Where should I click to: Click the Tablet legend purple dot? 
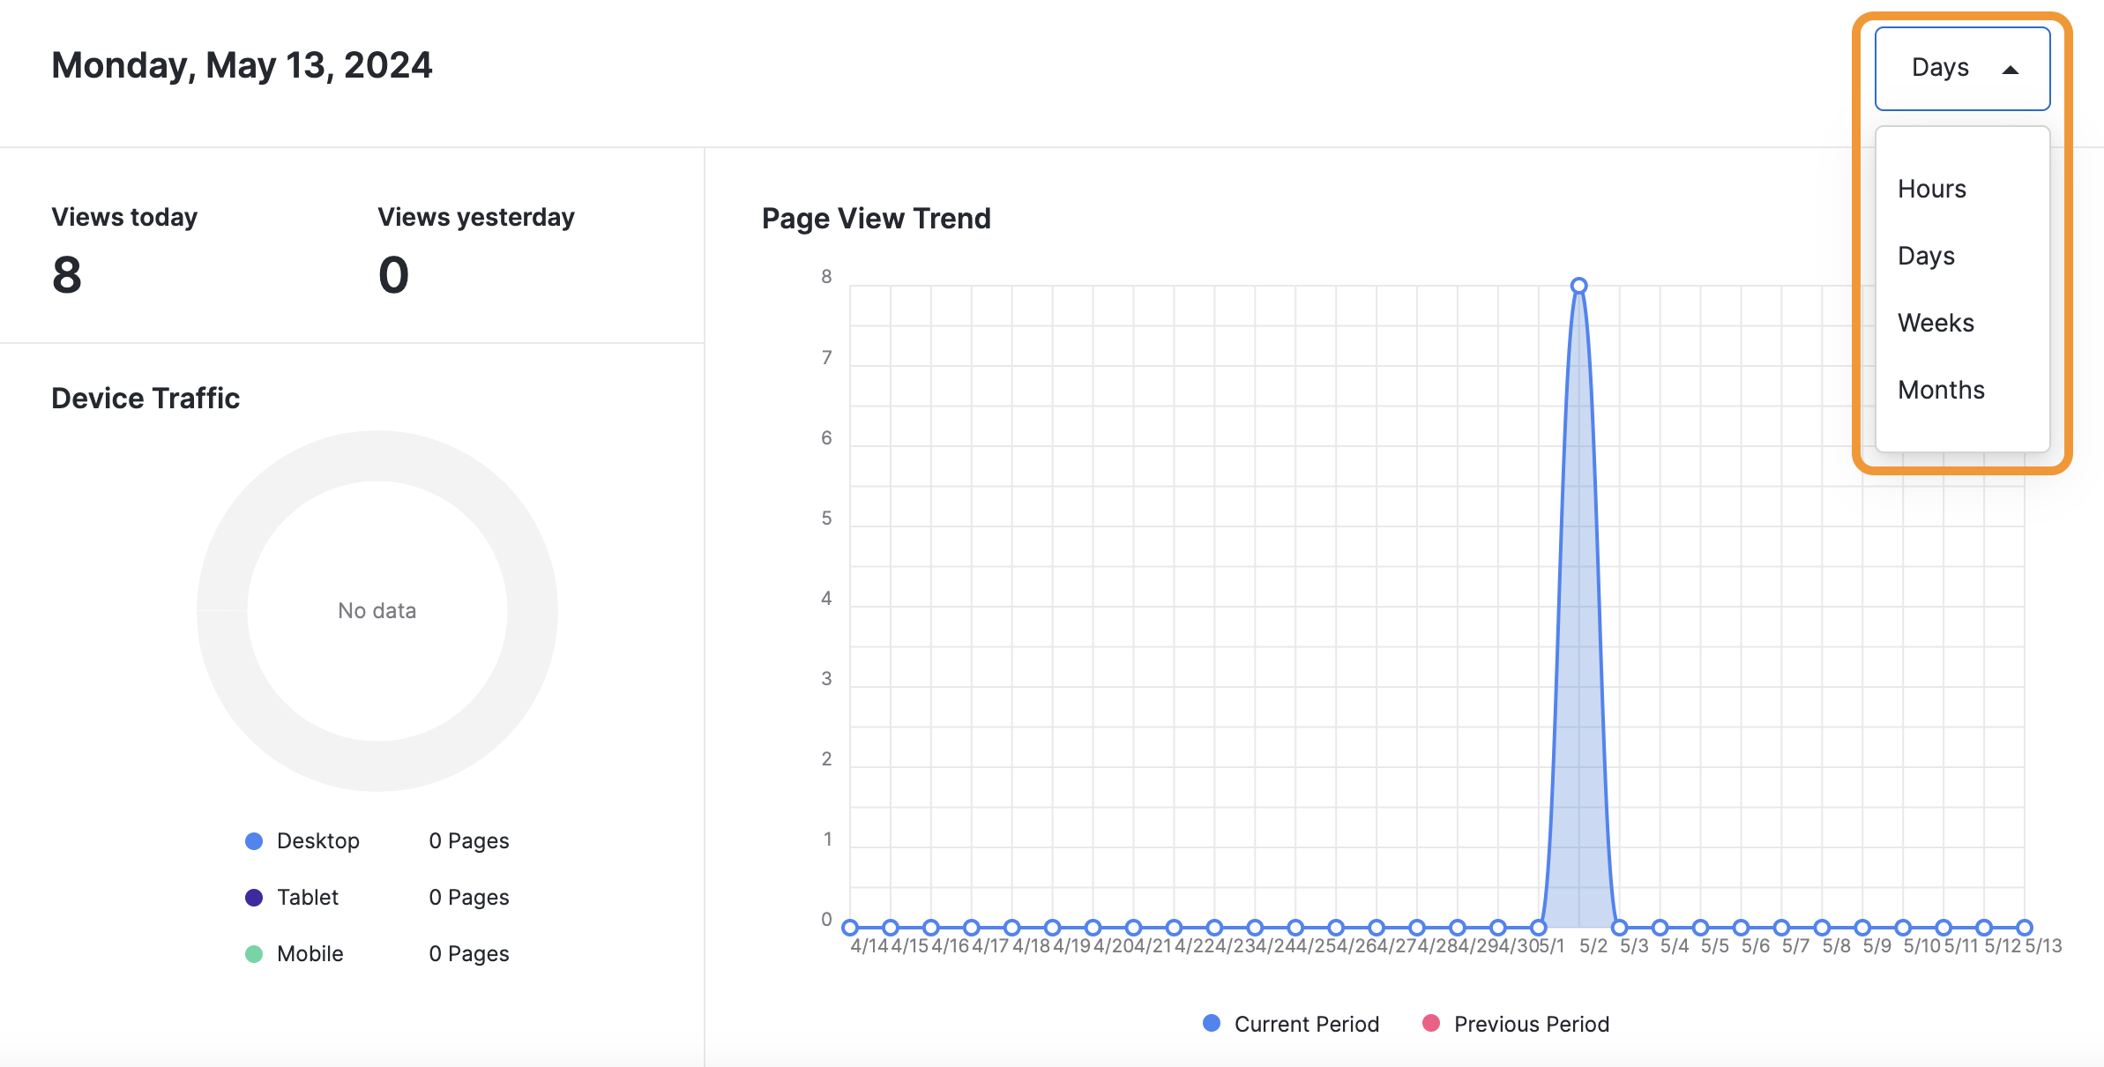click(254, 898)
